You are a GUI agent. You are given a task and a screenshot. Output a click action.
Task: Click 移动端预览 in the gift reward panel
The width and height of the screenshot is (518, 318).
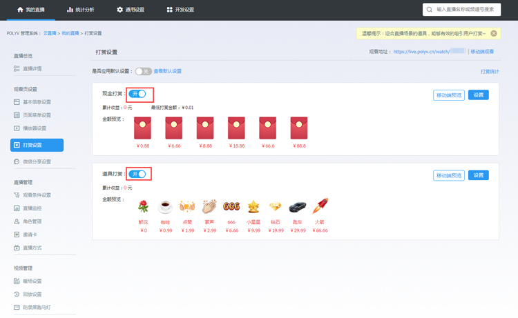tap(449, 175)
